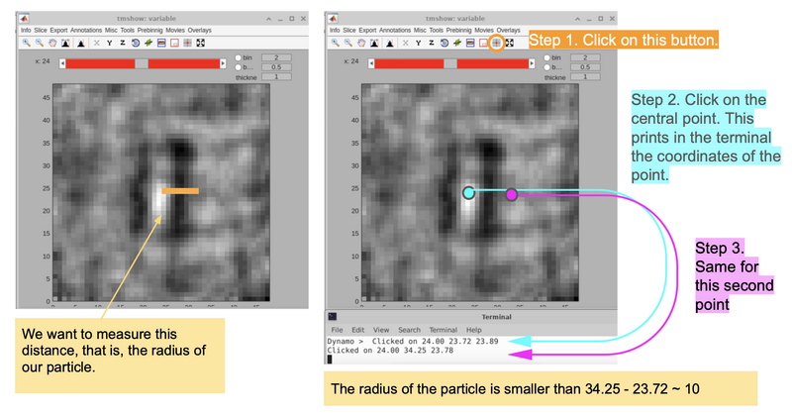792x416 pixels.
Task: Select the 'bin' radio button in right window
Action: click(x=549, y=58)
